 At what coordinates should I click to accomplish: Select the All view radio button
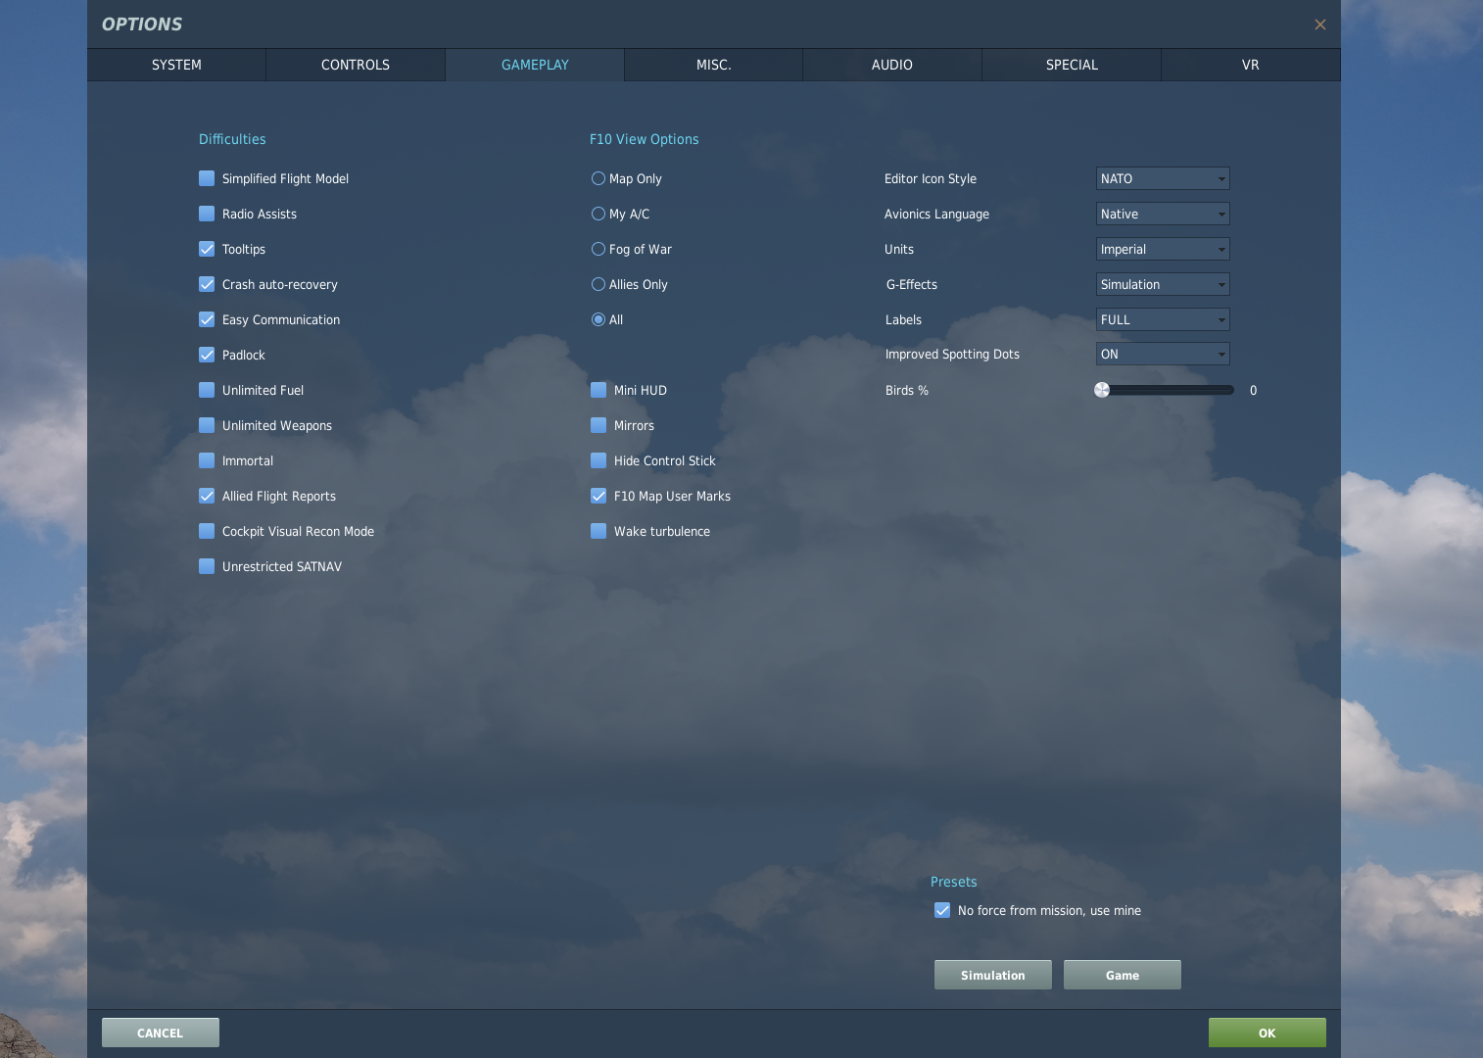coord(598,319)
